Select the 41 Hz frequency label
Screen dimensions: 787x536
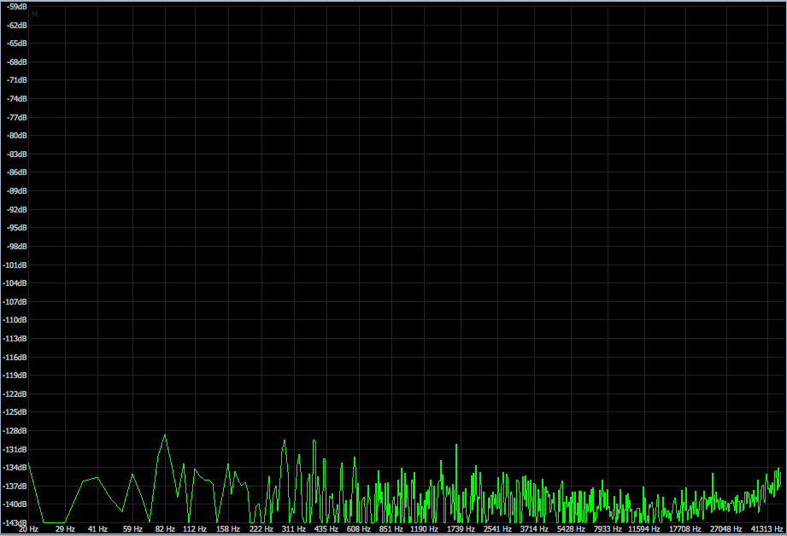(x=98, y=529)
